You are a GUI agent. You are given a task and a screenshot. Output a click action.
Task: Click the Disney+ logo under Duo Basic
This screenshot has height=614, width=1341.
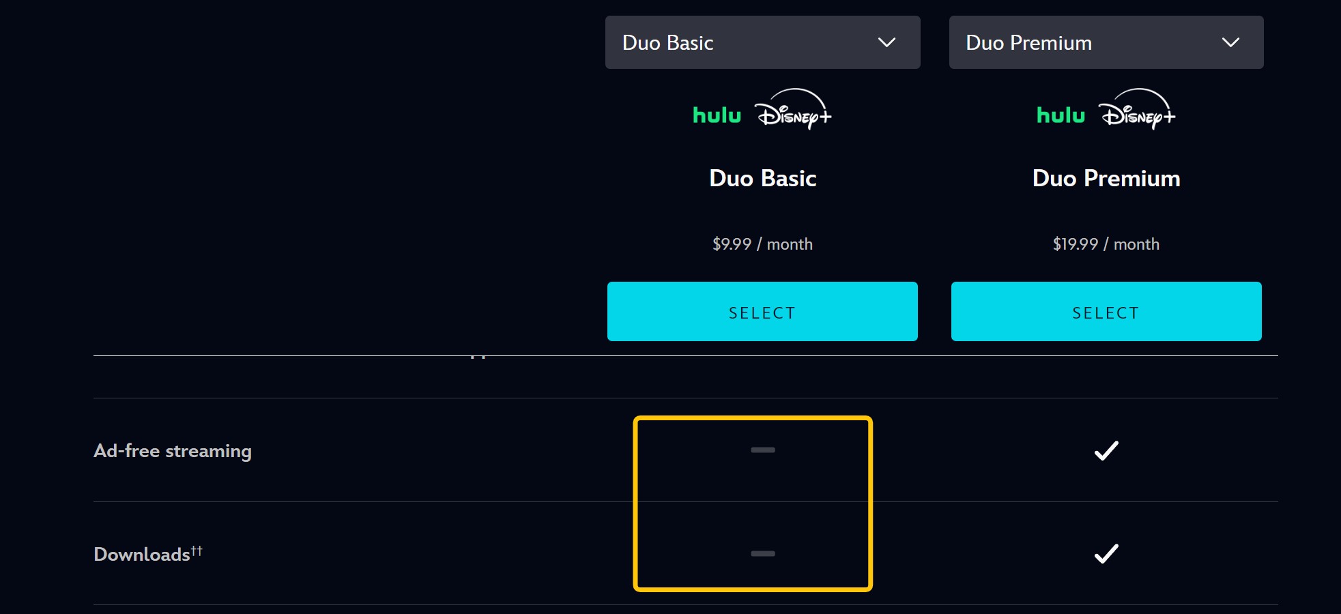(x=793, y=109)
